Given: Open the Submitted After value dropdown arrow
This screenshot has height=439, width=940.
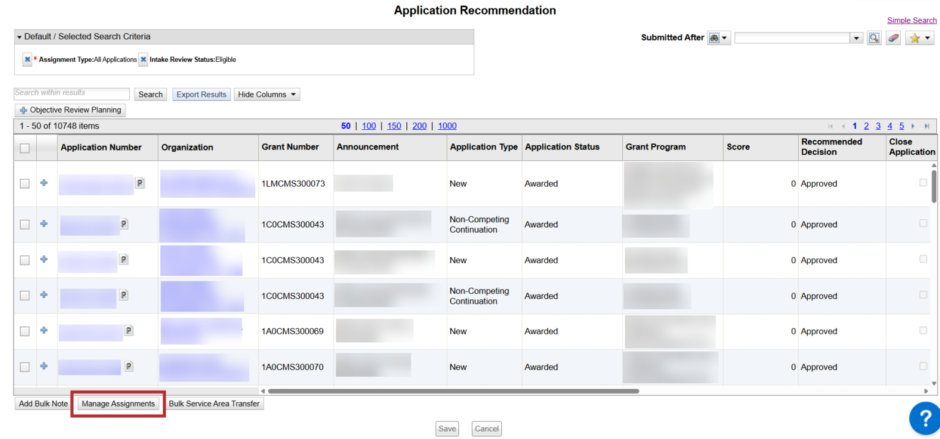Looking at the screenshot, I should click(x=856, y=38).
